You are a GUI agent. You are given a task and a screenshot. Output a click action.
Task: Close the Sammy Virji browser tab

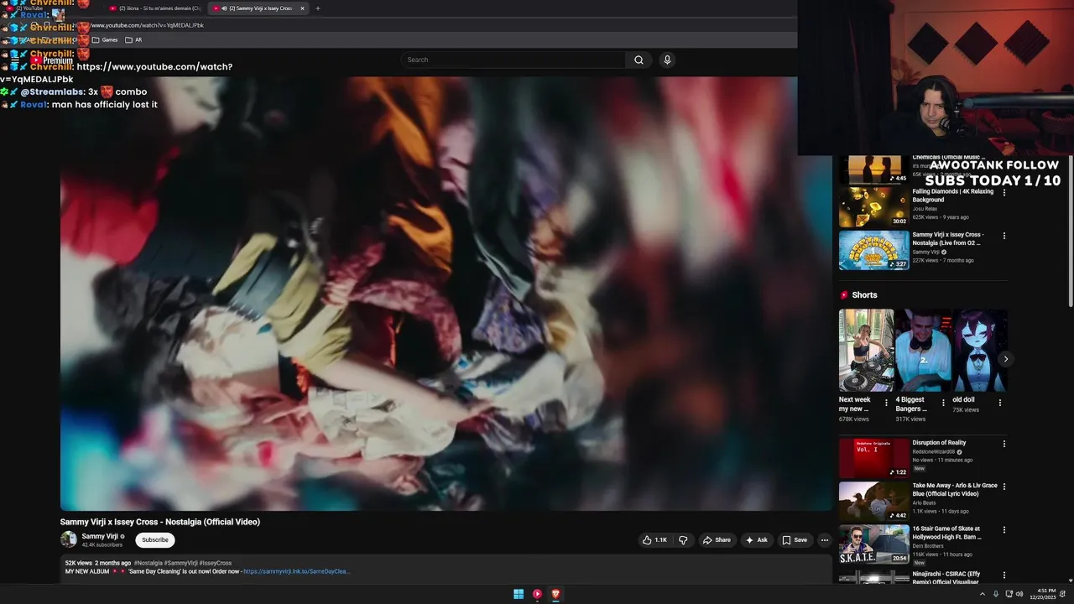tap(302, 8)
